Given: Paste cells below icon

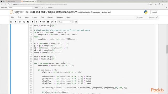Looking at the screenshot, I should click(x=28, y=22).
